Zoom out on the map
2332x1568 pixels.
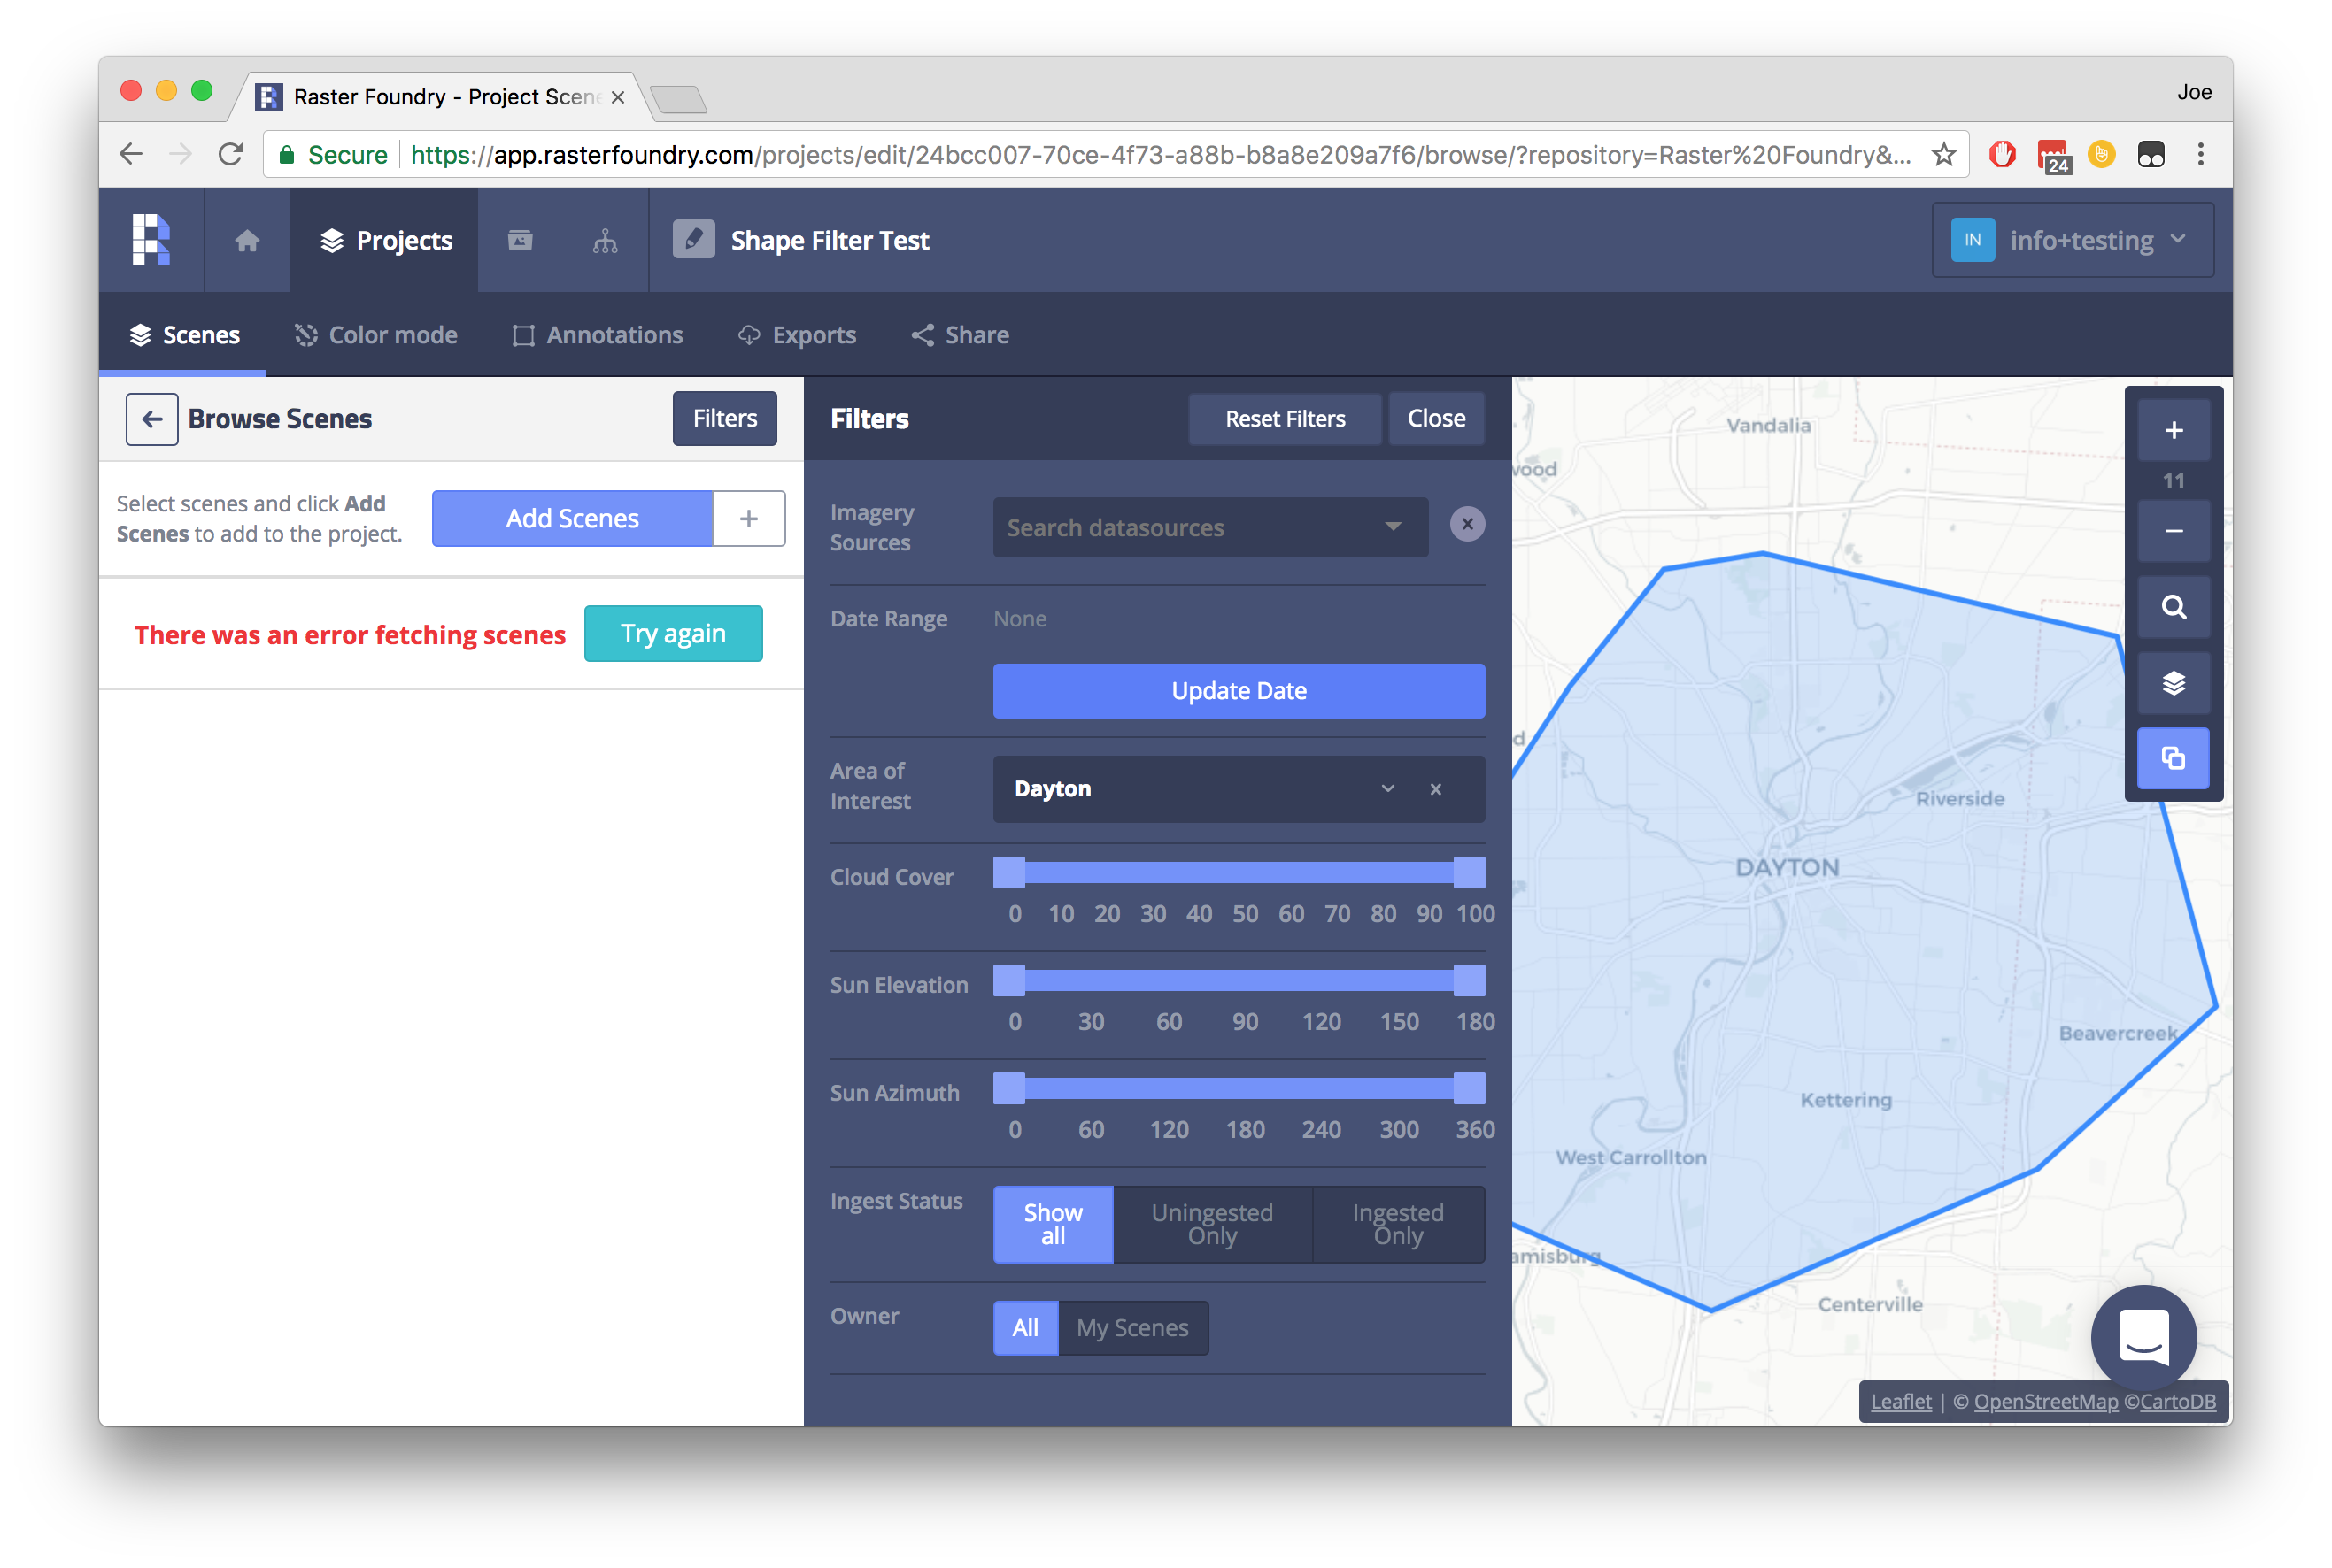coord(2173,531)
